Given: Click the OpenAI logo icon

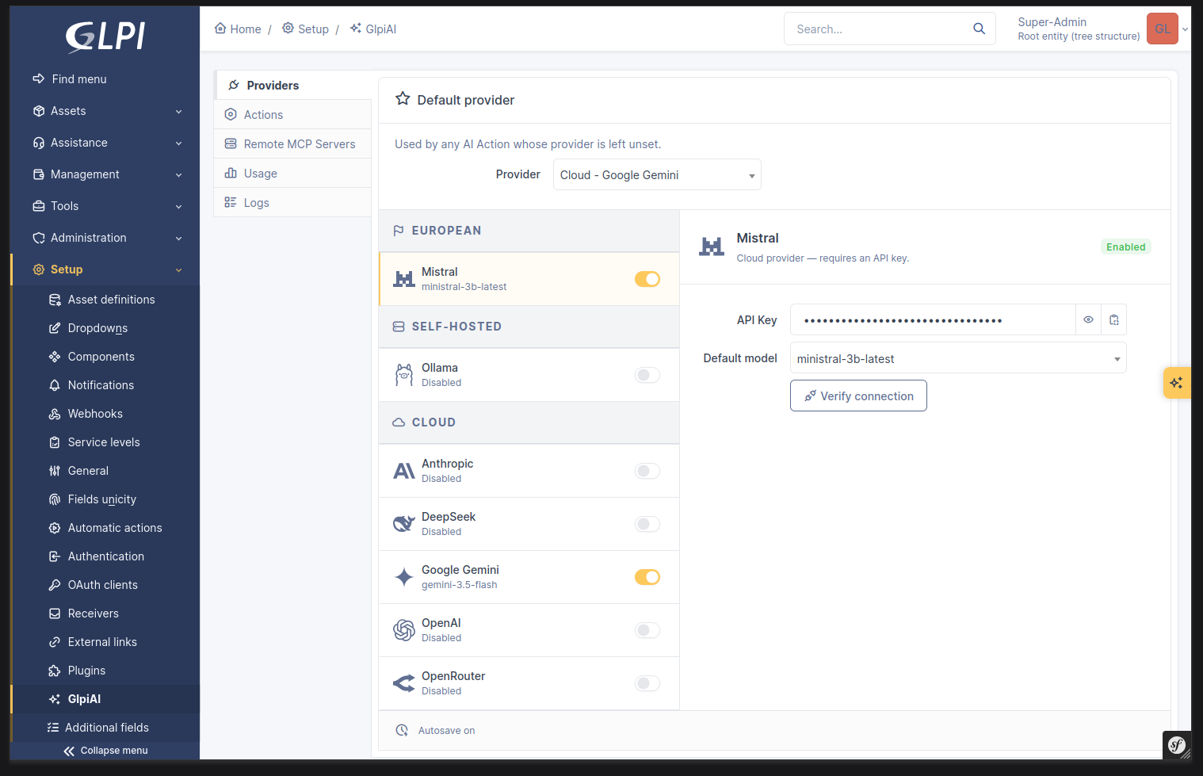Looking at the screenshot, I should [x=404, y=630].
